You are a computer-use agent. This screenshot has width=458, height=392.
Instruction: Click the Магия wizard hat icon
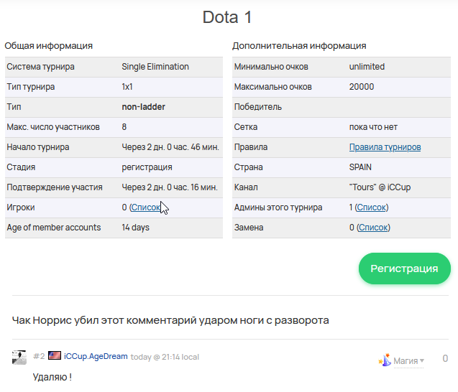click(385, 360)
